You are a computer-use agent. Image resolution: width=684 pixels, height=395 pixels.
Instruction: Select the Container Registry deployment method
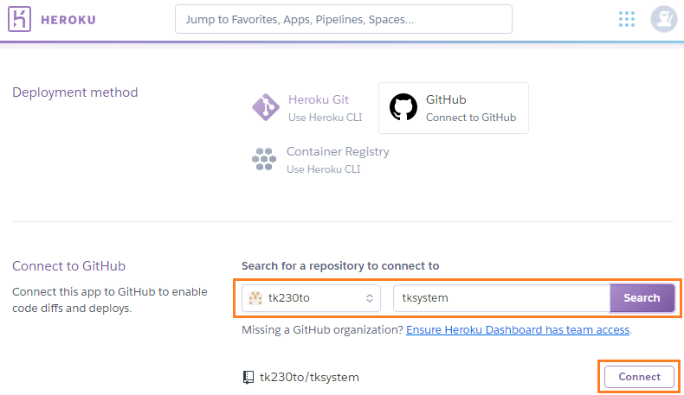[320, 160]
